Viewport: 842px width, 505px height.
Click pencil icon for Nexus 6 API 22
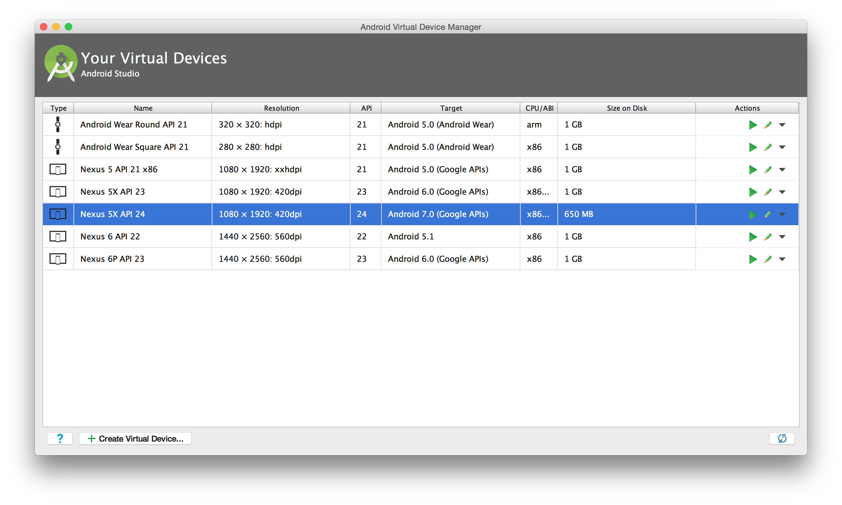click(768, 237)
